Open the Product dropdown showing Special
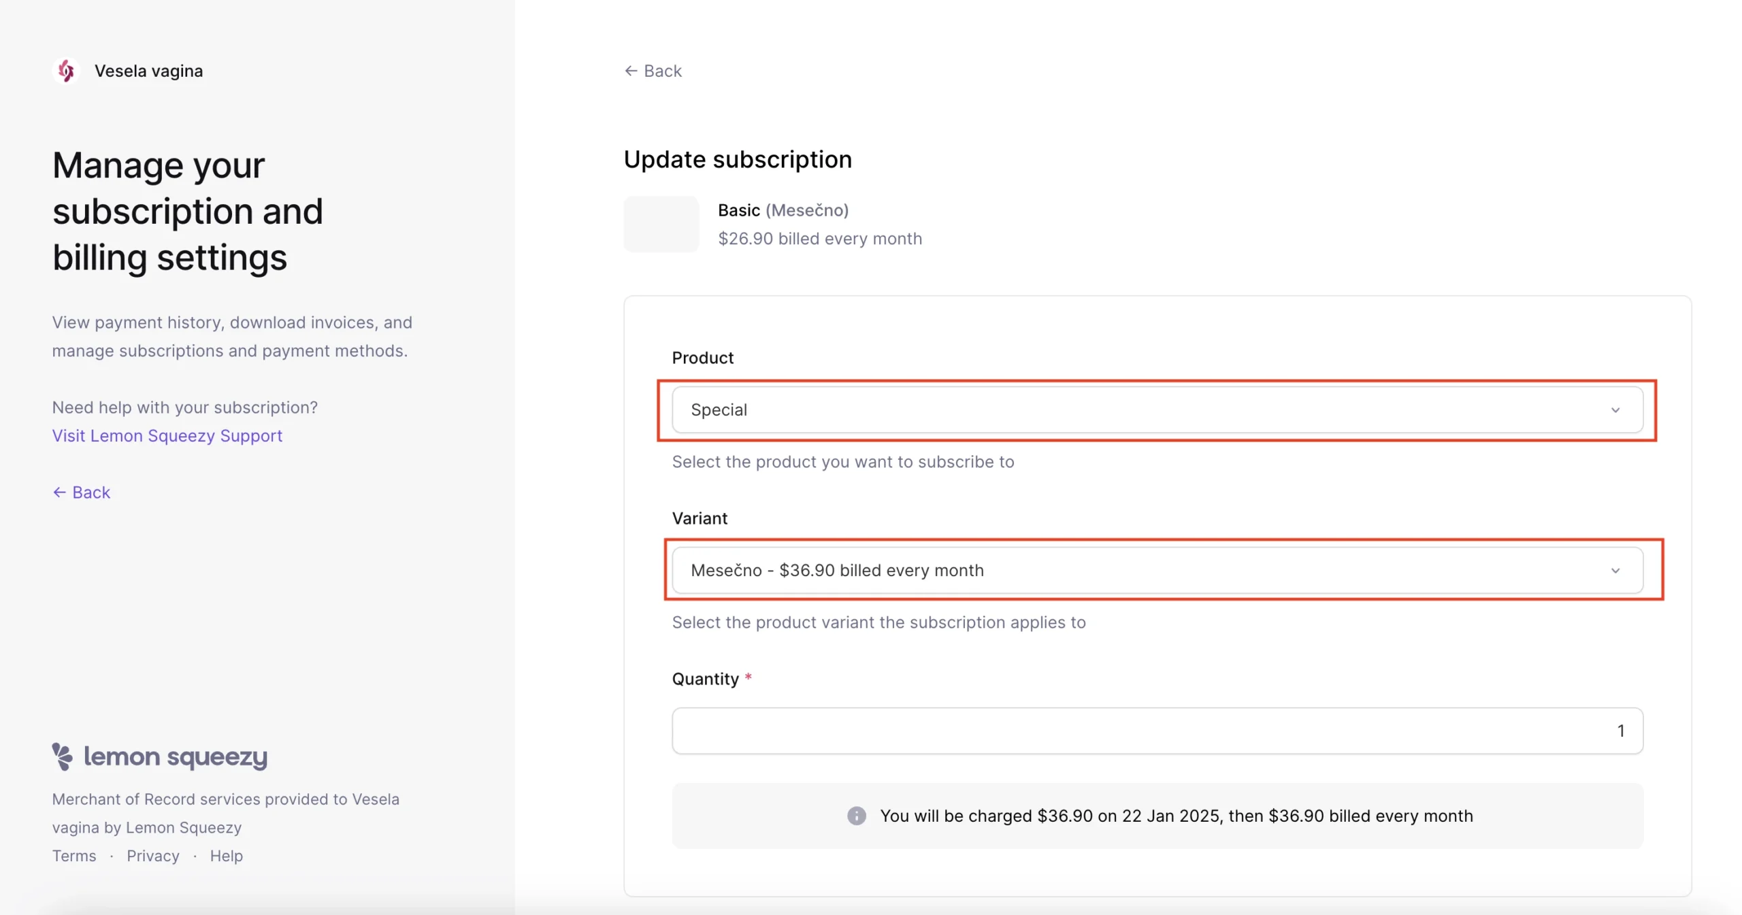This screenshot has height=915, width=1742. (1157, 410)
